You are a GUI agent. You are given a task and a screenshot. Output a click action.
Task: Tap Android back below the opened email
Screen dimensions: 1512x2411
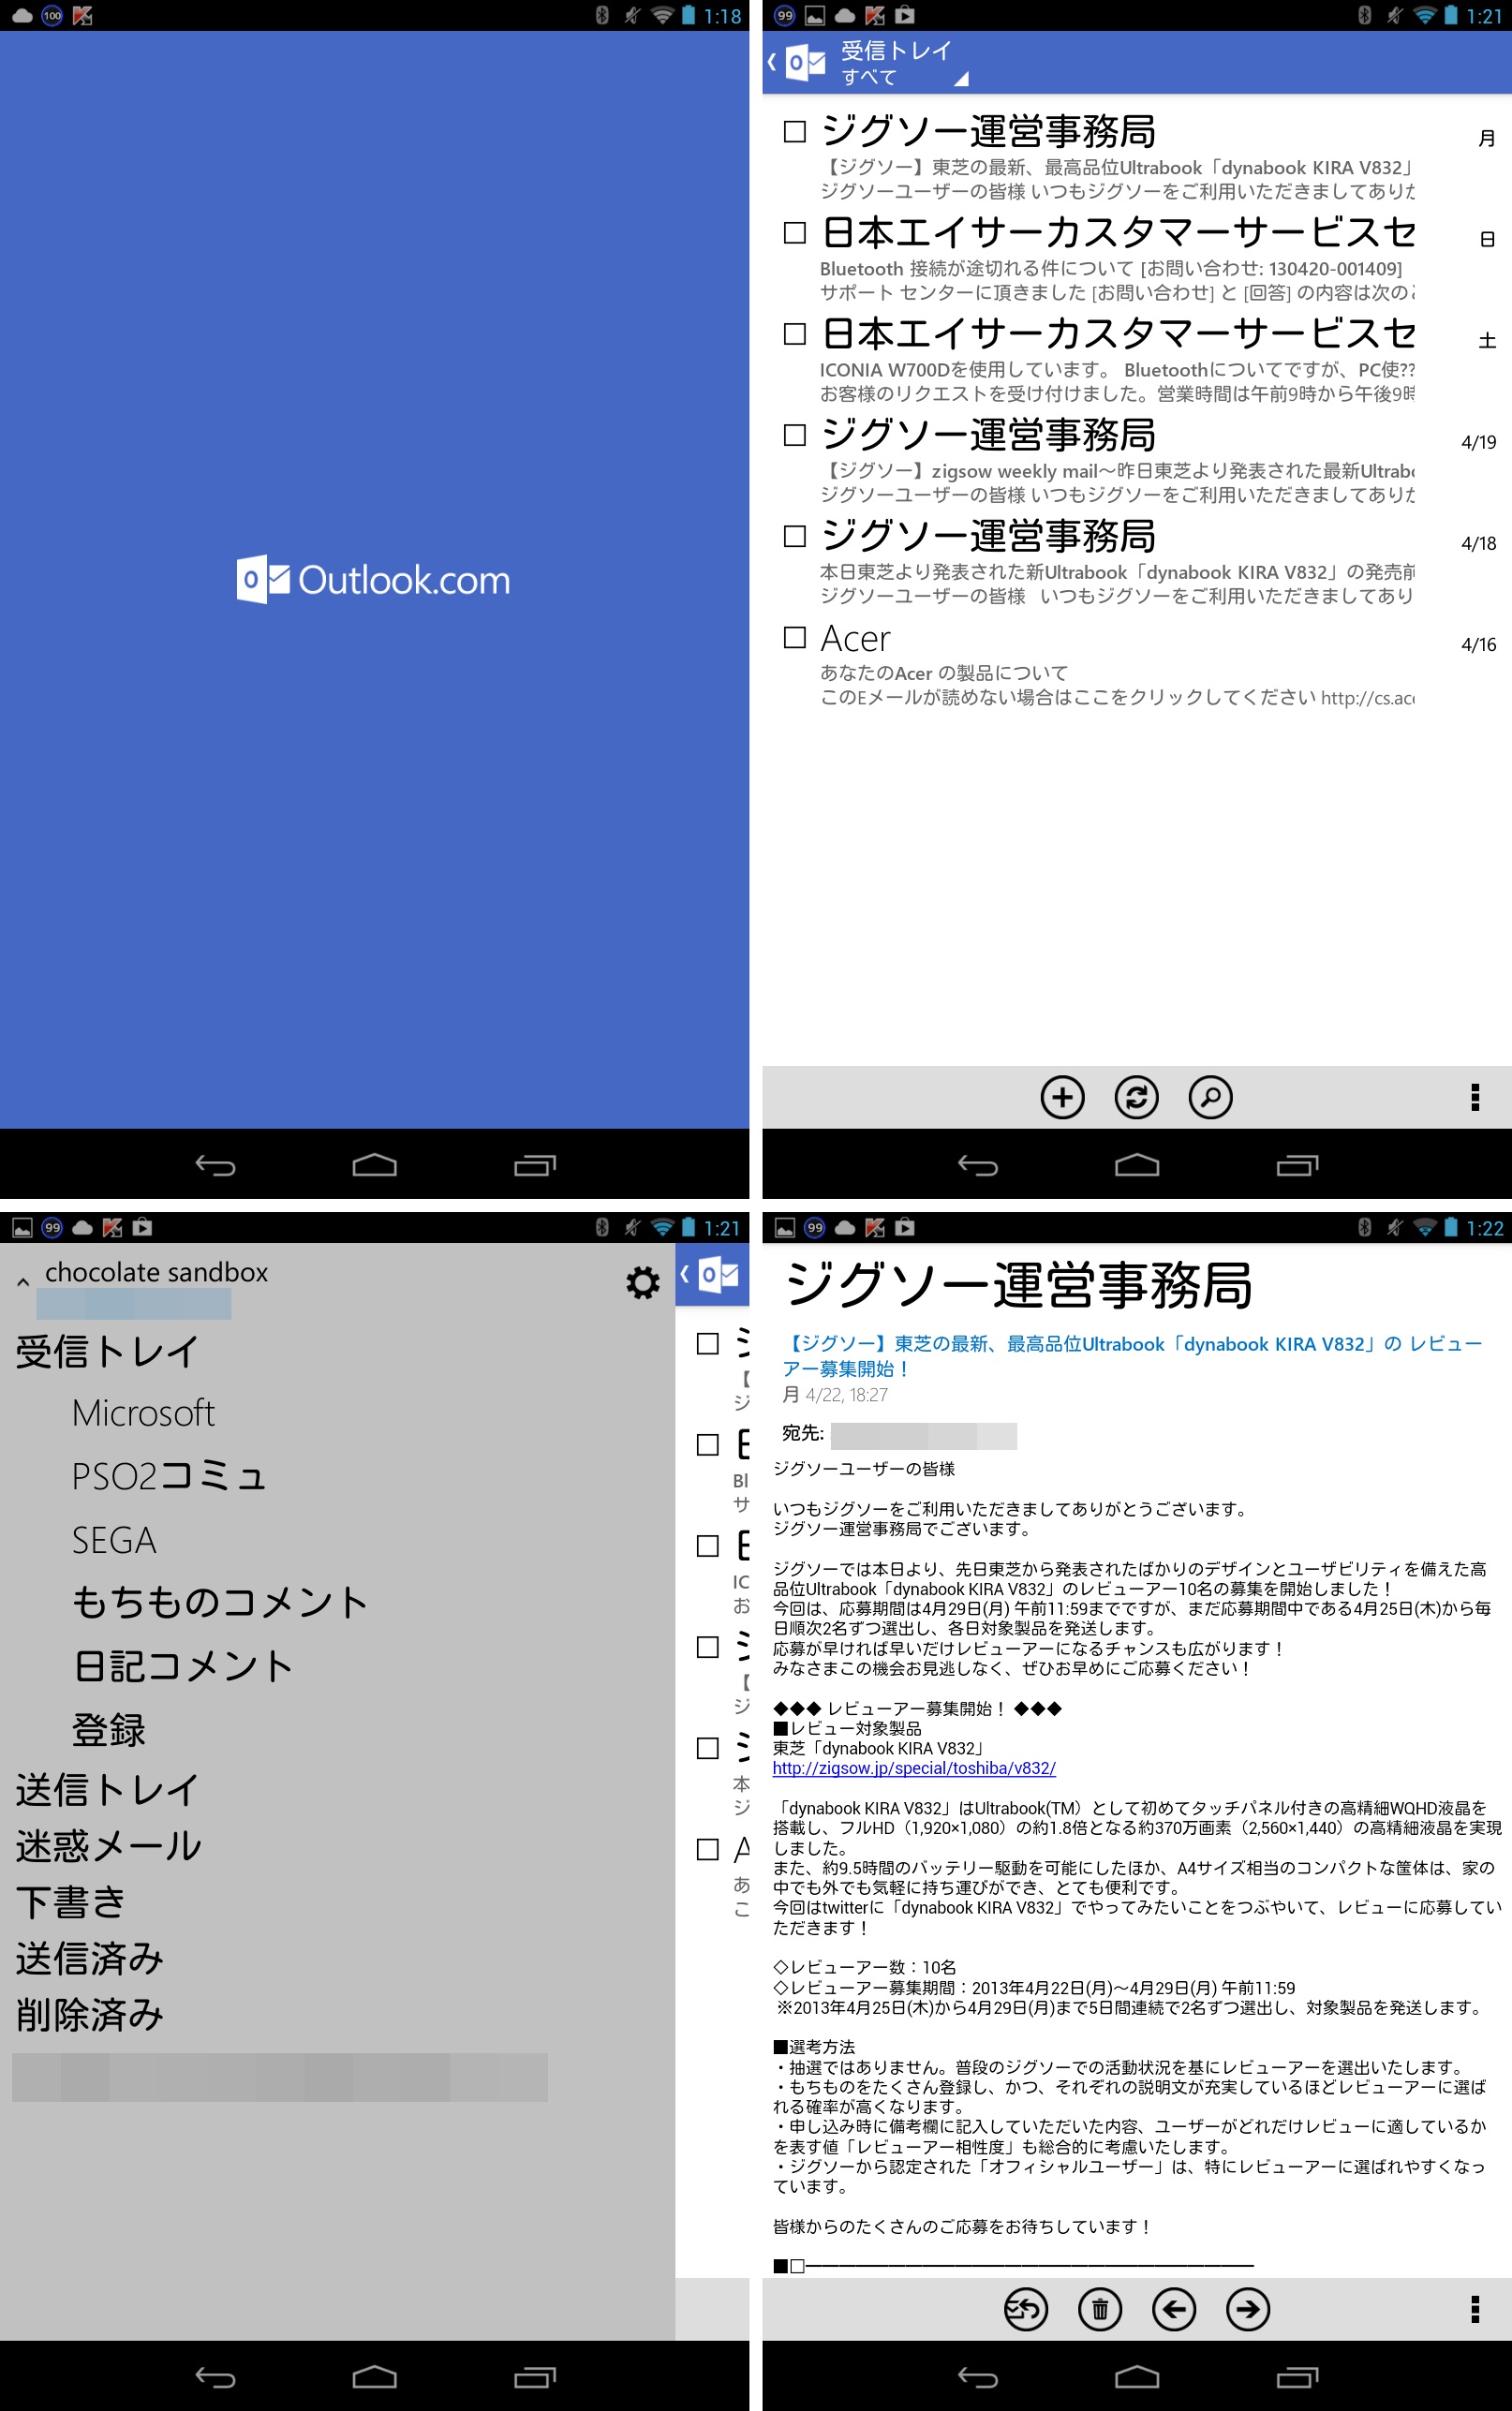click(978, 2378)
